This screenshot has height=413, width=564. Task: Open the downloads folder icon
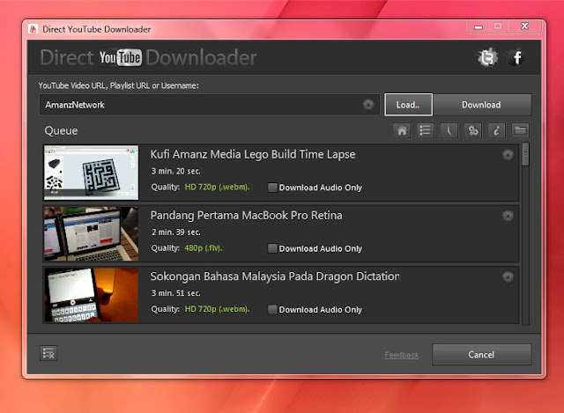(x=520, y=130)
